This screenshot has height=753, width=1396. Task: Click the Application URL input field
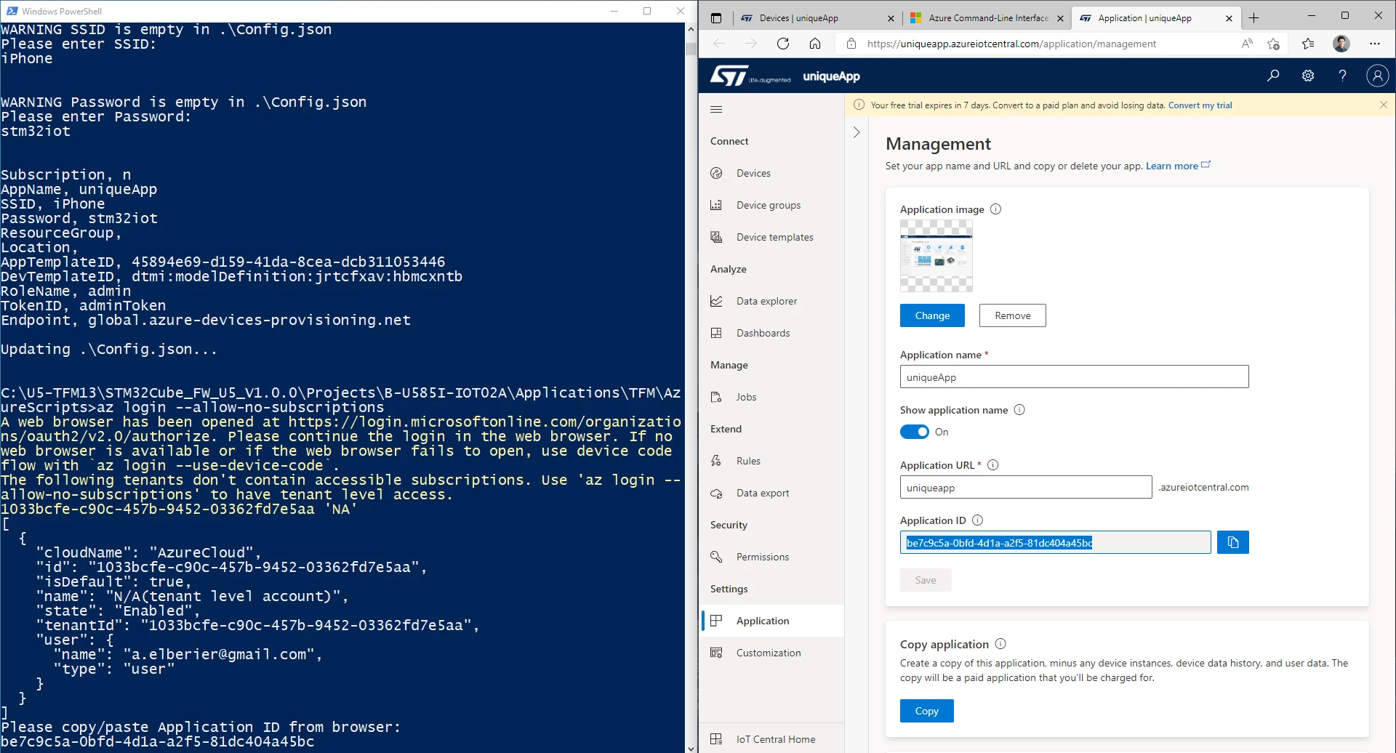point(1026,487)
